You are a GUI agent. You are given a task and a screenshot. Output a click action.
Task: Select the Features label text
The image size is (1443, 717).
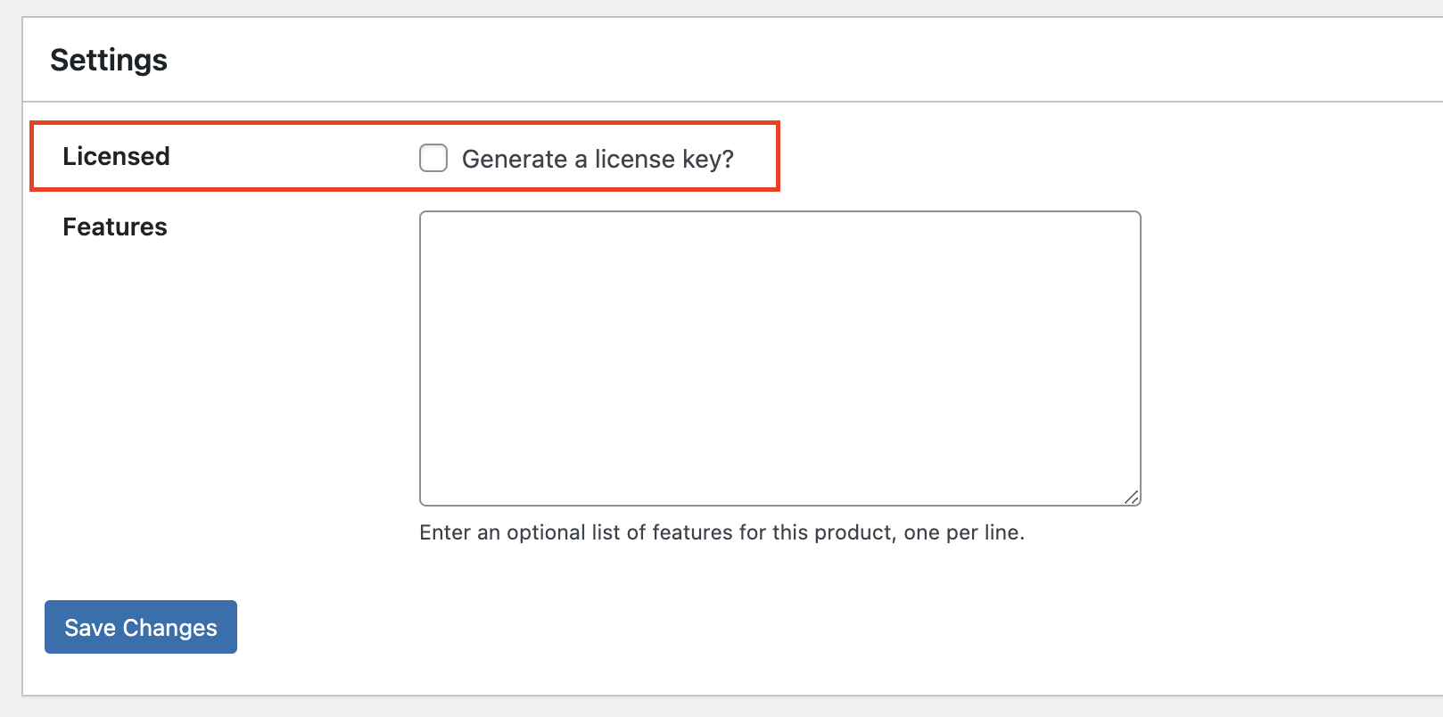pos(114,227)
